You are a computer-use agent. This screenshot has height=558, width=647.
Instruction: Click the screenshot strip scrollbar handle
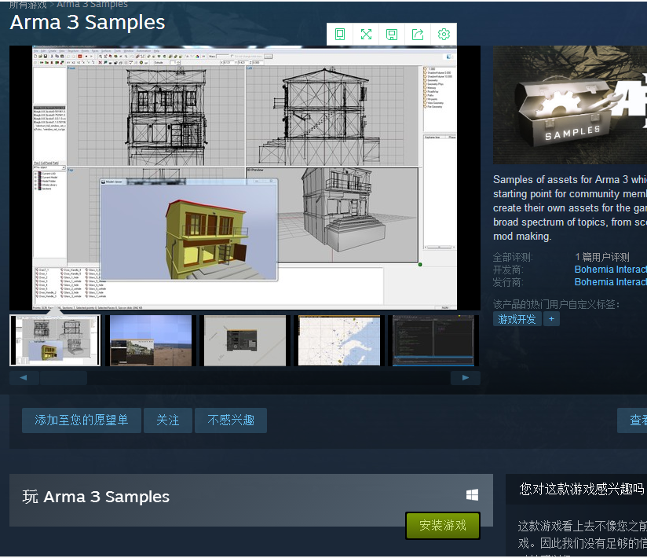64,377
